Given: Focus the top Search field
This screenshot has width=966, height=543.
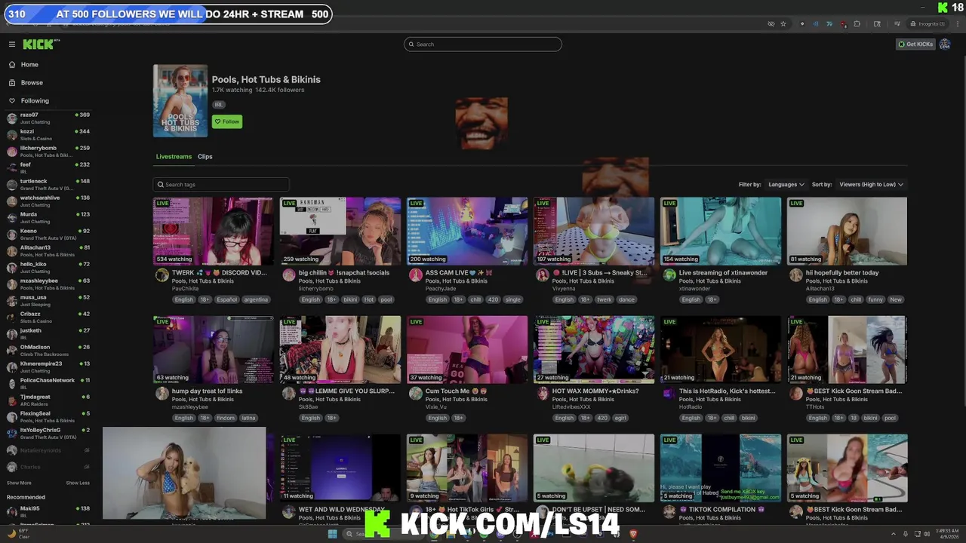Looking at the screenshot, I should 483,44.
